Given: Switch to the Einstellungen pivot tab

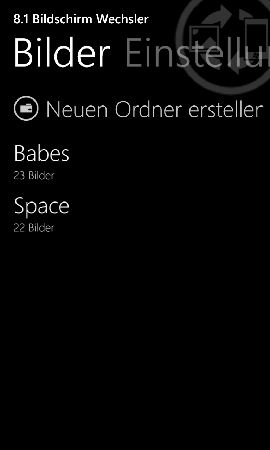Looking at the screenshot, I should tap(197, 53).
